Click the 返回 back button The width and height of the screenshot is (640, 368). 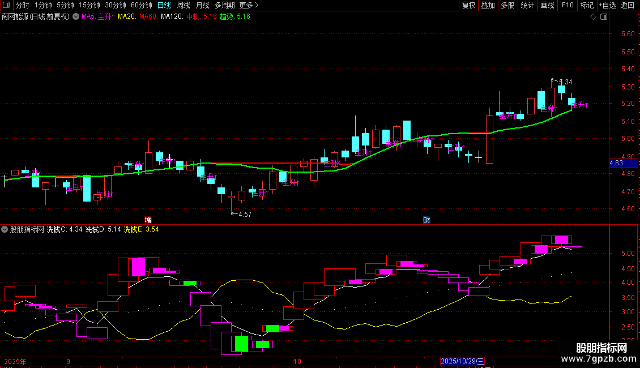(628, 5)
